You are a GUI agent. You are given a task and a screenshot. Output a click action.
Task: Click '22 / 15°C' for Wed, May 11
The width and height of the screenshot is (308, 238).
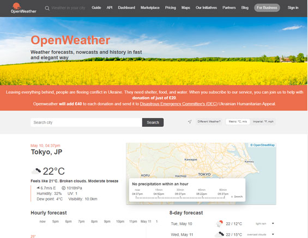click(x=234, y=235)
